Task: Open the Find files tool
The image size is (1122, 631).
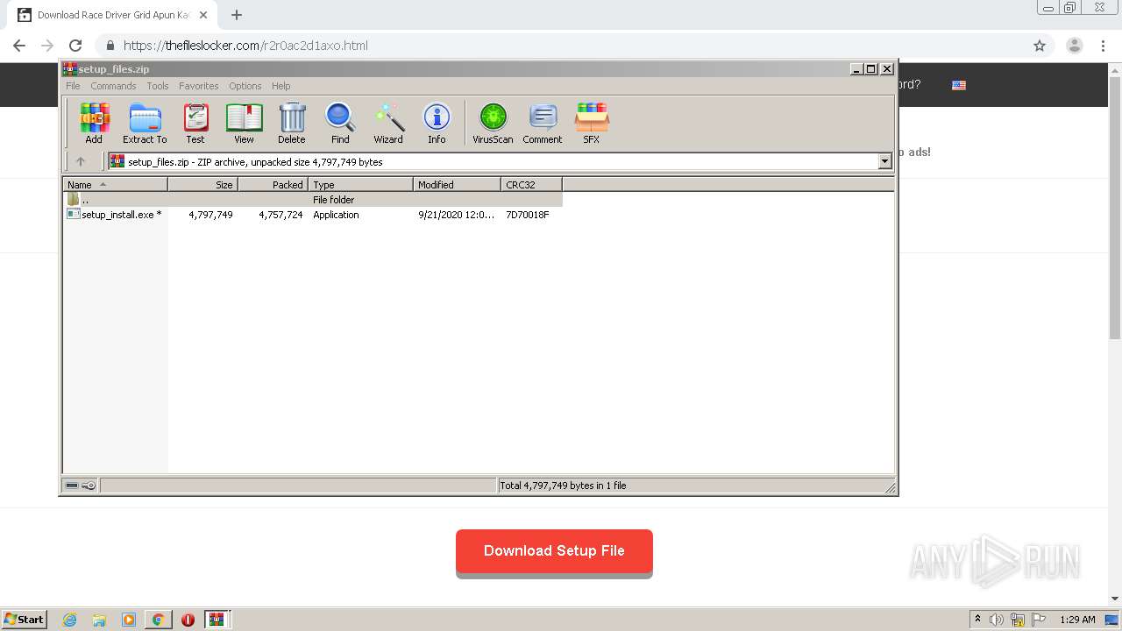Action: pos(340,123)
